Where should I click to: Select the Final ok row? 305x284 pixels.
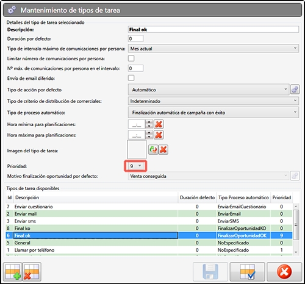(149, 235)
